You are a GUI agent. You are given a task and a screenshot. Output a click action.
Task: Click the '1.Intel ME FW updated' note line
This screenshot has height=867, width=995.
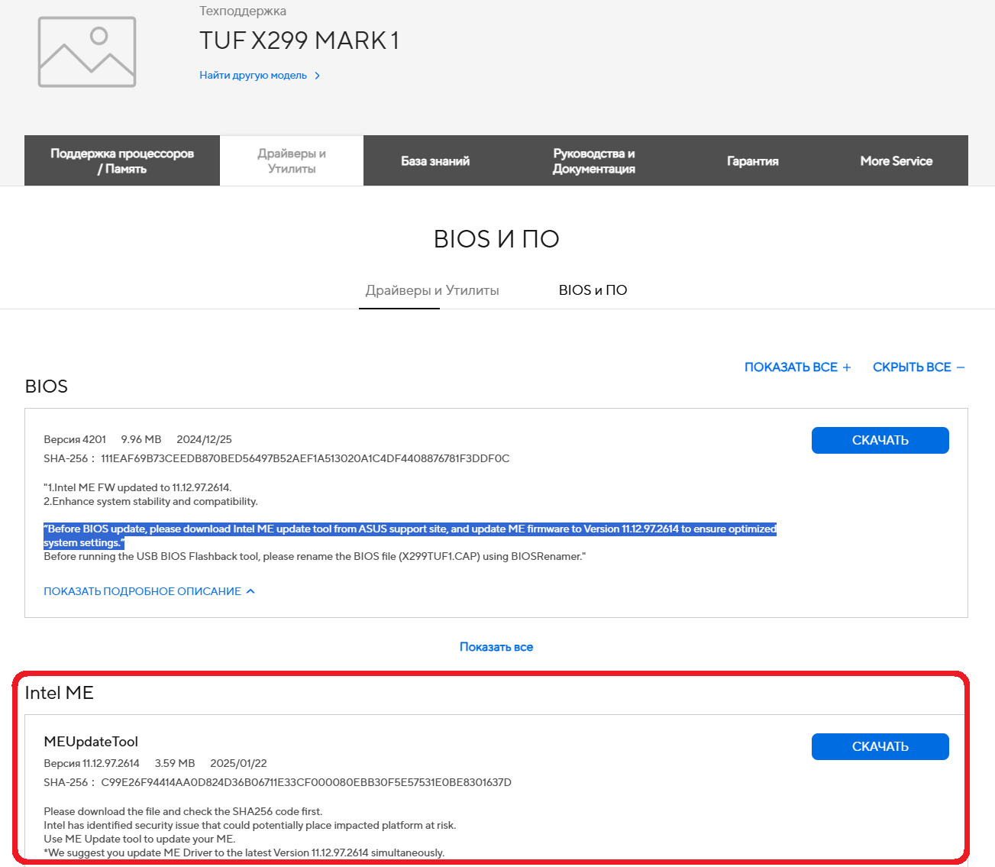[137, 487]
